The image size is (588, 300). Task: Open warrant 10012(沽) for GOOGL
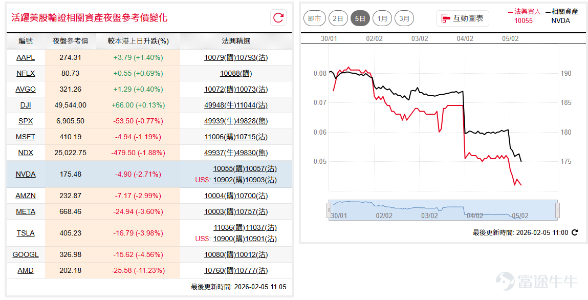252,254
